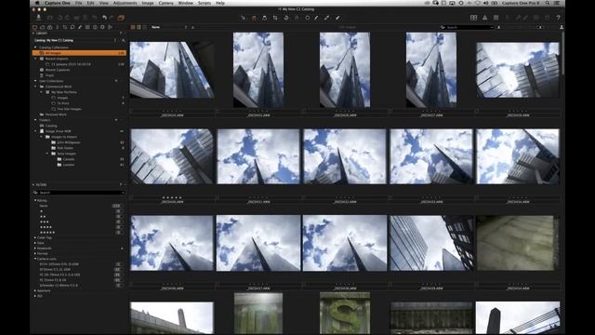This screenshot has width=595, height=335.
Task: Toggle the one-star rating filter
Action: pos(118,211)
